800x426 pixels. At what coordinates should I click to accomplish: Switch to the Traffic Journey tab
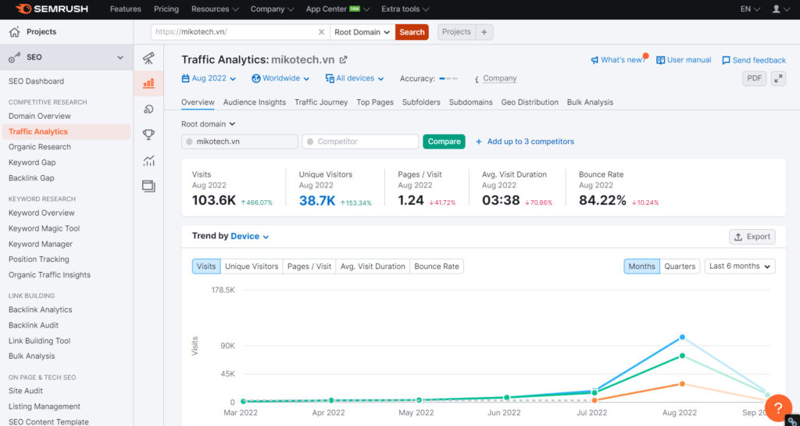(x=321, y=102)
